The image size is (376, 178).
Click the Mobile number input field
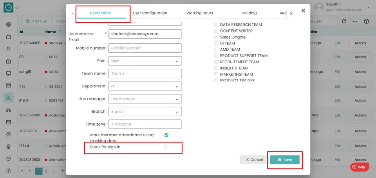145,48
